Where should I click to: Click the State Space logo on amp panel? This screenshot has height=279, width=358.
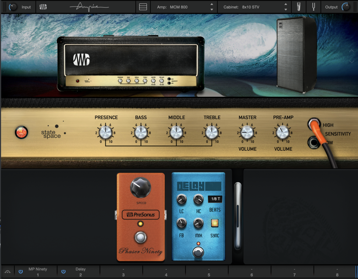tap(53, 132)
